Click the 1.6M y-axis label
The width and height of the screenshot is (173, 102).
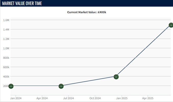click(6, 20)
